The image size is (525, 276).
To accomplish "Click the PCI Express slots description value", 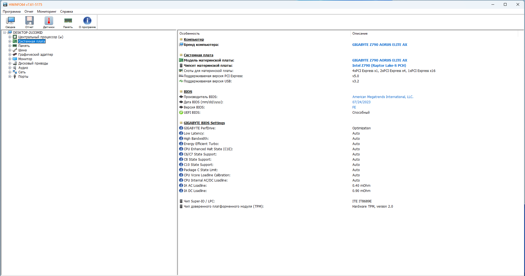I will [x=394, y=71].
